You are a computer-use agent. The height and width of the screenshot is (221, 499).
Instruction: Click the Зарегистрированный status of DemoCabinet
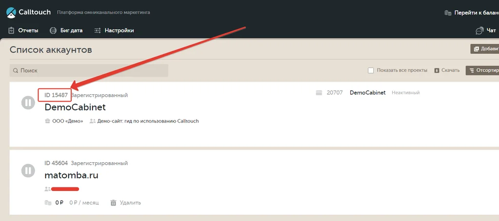[99, 95]
